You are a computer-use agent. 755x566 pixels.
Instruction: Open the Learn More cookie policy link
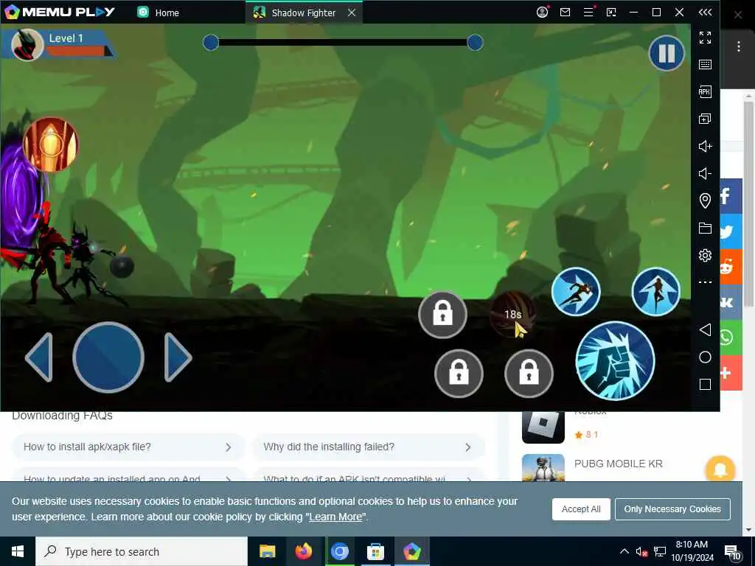coord(335,517)
